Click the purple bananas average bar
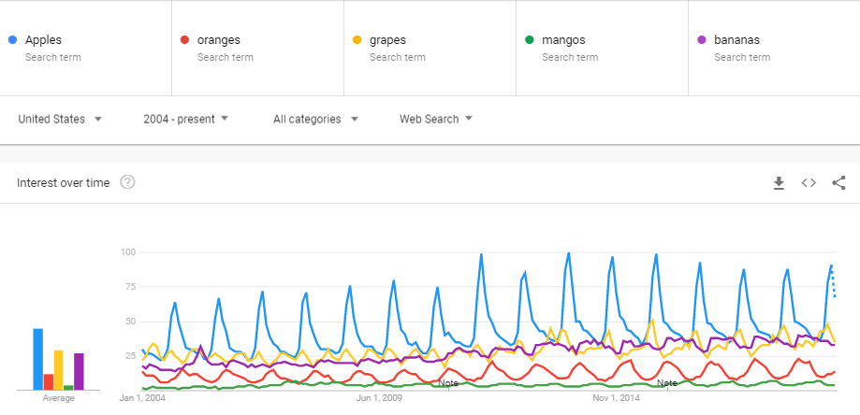Image resolution: width=860 pixels, height=415 pixels. [79, 372]
